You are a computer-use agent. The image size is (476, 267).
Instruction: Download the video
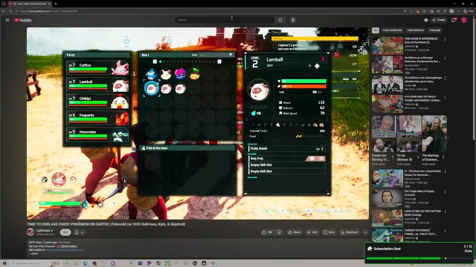pos(349,232)
